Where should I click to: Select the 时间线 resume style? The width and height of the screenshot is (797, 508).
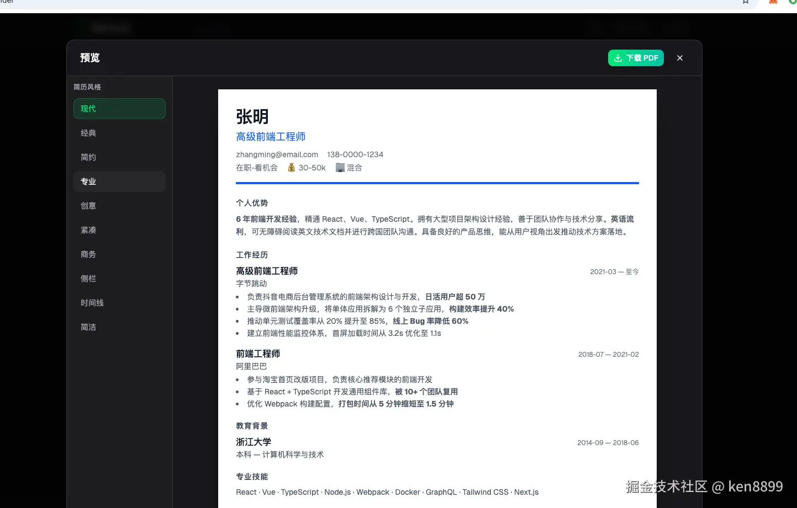119,303
